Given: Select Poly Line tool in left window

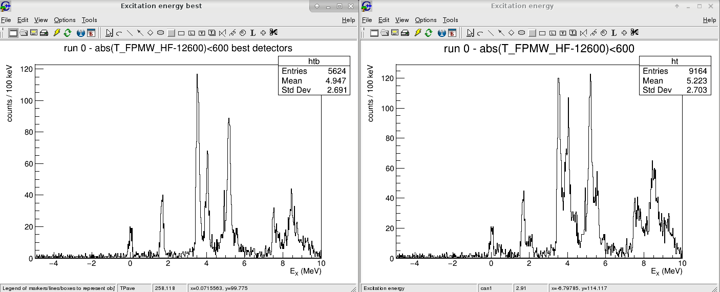Looking at the screenshot, I should pyautogui.click(x=222, y=33).
